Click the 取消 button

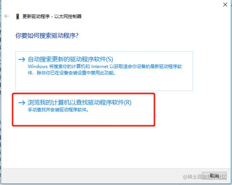coord(214,176)
